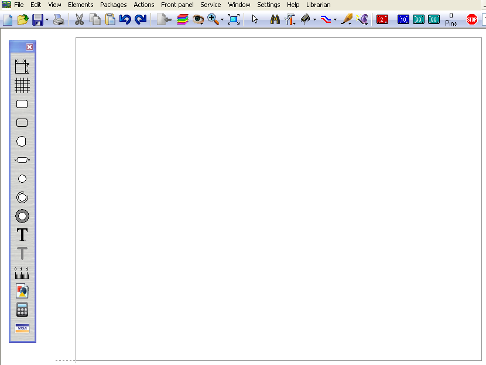The width and height of the screenshot is (486, 365).
Task: Select the board dimensions tool in palette
Action: [x=22, y=67]
